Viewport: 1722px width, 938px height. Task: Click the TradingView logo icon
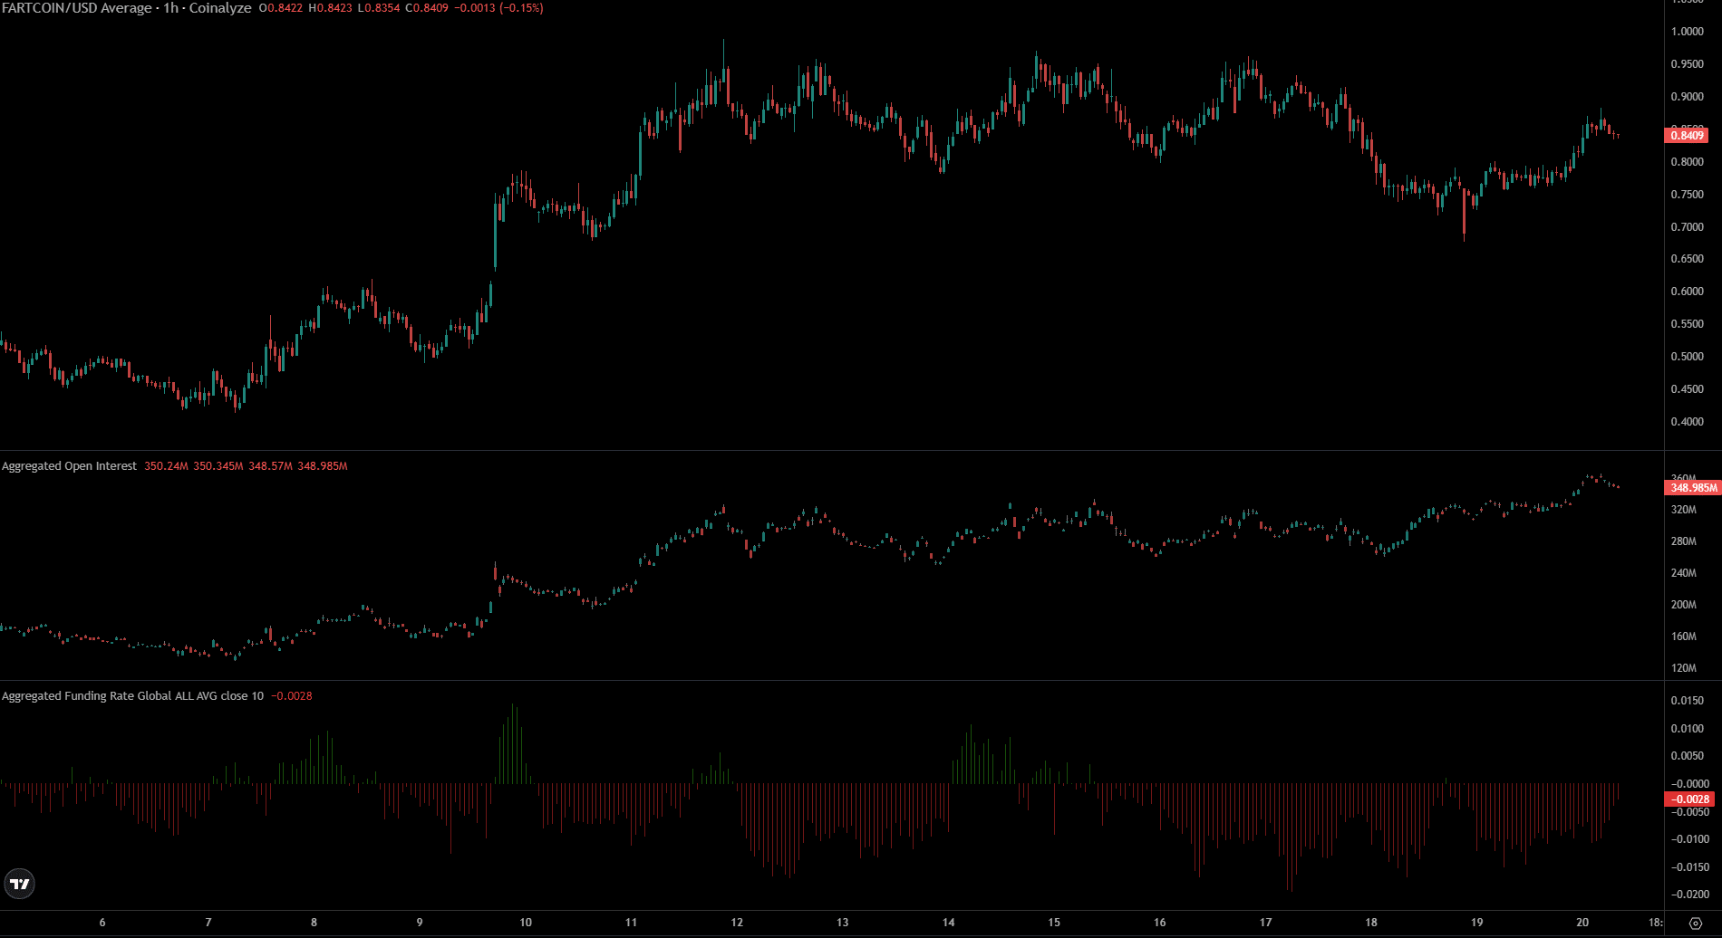pyautogui.click(x=19, y=884)
